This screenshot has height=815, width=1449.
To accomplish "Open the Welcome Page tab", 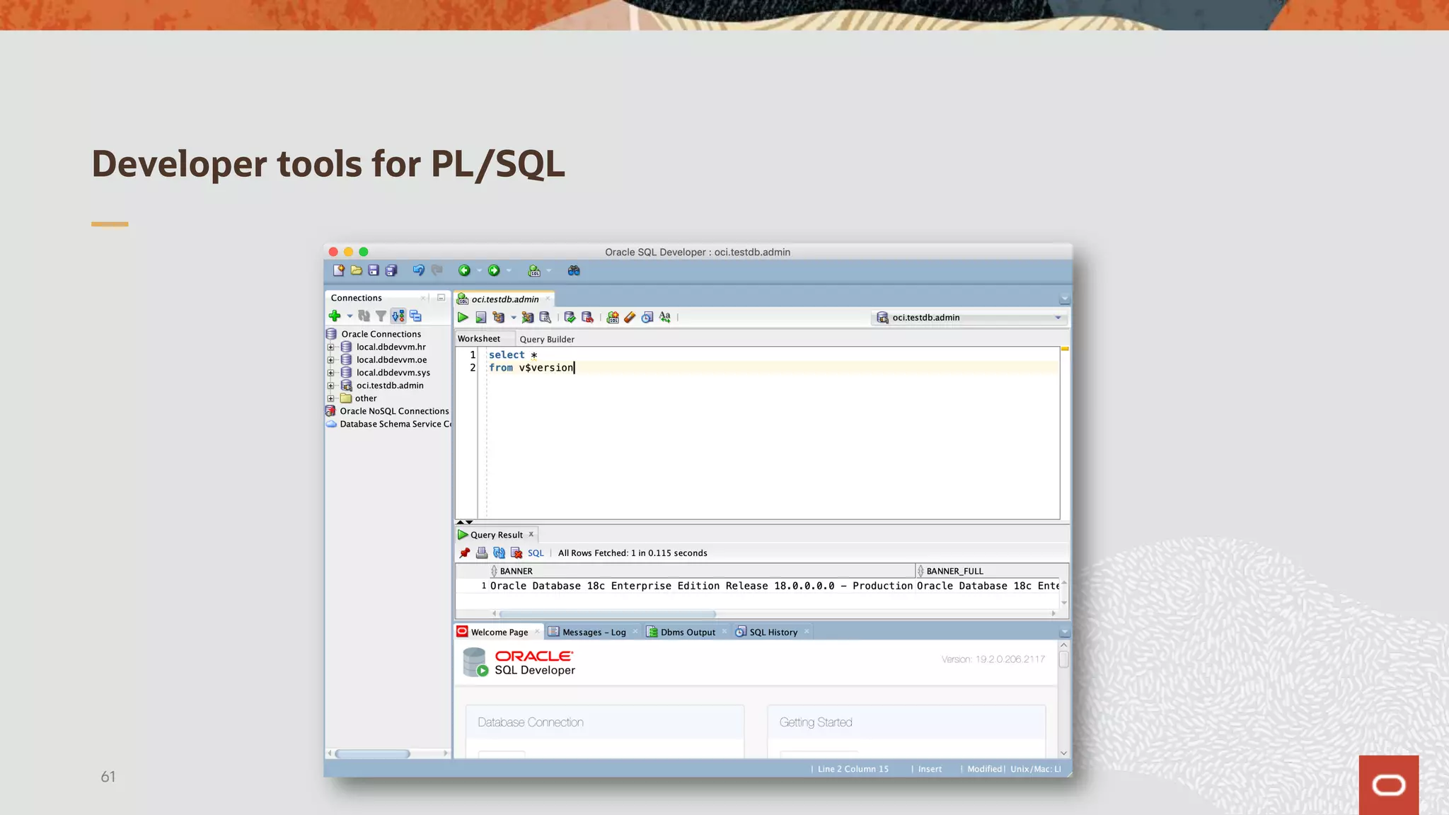I will pyautogui.click(x=499, y=632).
